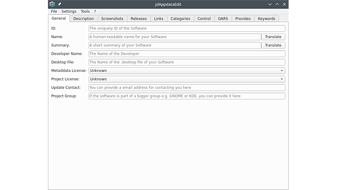Screen dimensions: 337x190
Task: Close the jdAppdataEdit window
Action: (x=284, y=4)
